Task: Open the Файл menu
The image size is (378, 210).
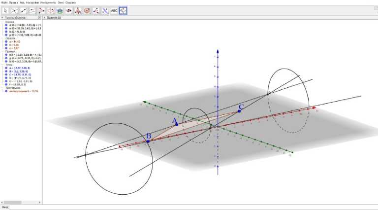Action: pos(4,2)
